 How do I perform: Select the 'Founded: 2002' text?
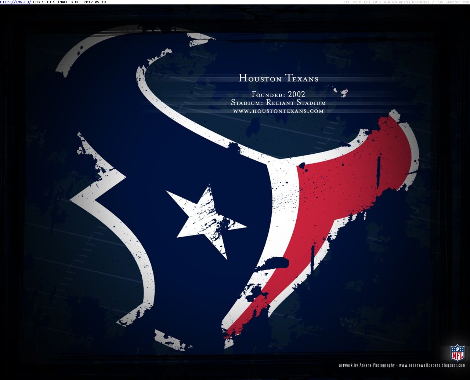278,94
